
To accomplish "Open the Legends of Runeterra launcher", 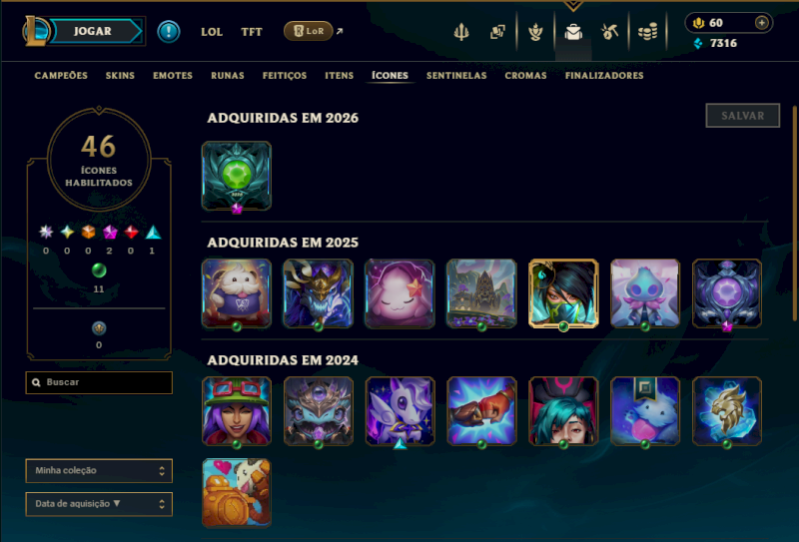I will click(x=309, y=31).
